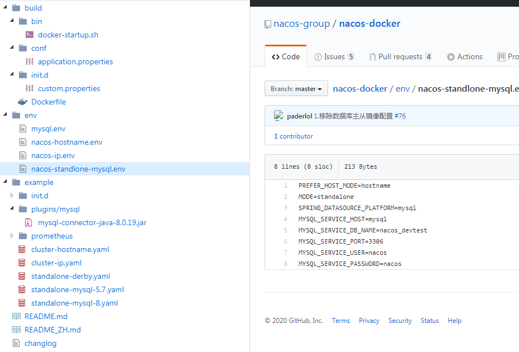Click the MODE=standalone code line
The width and height of the screenshot is (519, 352).
(326, 197)
